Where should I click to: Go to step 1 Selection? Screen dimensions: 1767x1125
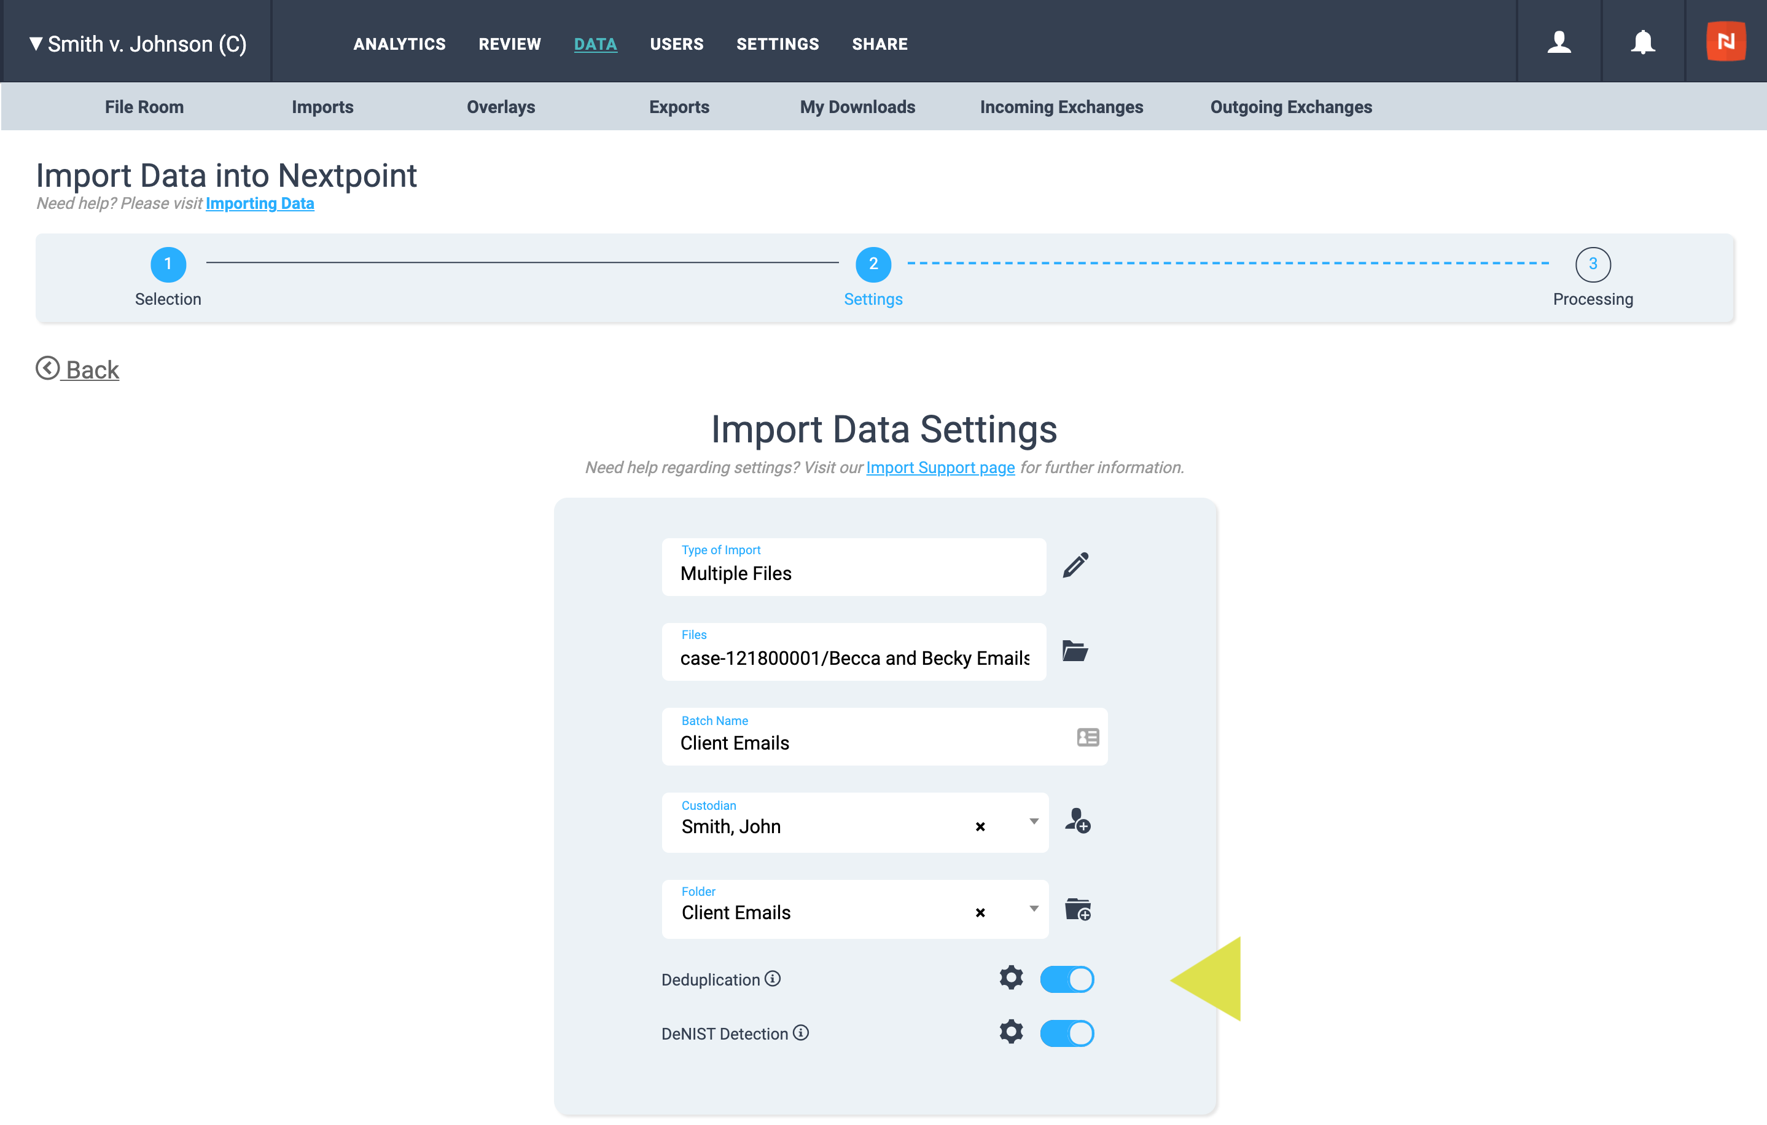point(168,264)
